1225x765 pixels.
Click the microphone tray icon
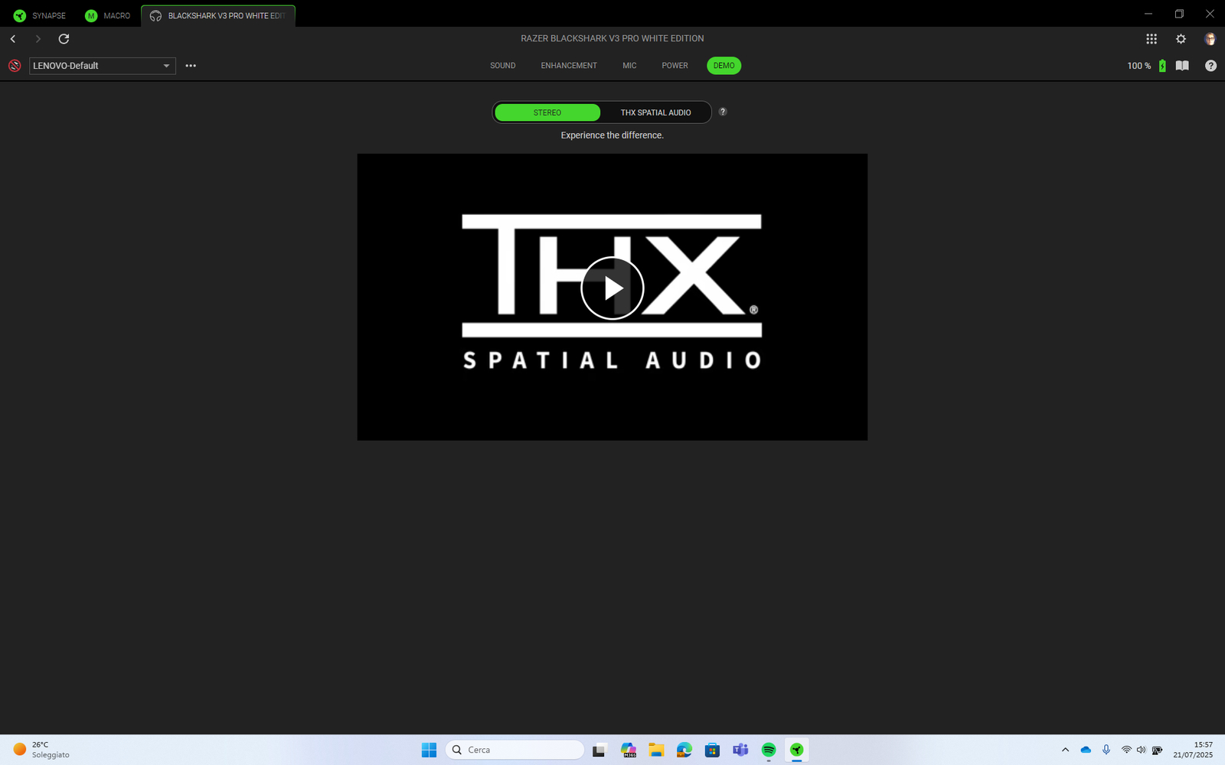coord(1106,750)
